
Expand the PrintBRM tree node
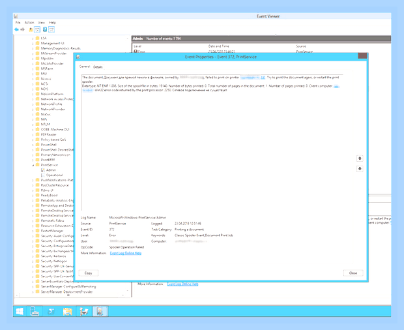coord(33,160)
